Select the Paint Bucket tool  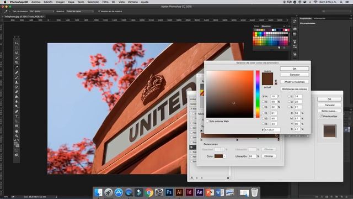[x=17, y=97]
